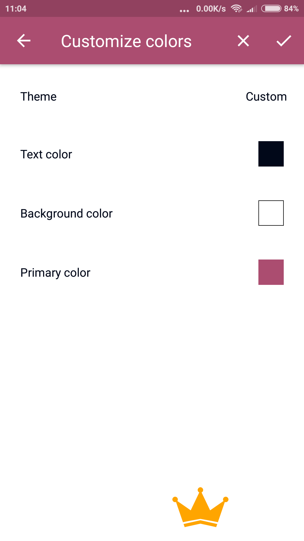Open the pink Primary color swatch

point(271,272)
